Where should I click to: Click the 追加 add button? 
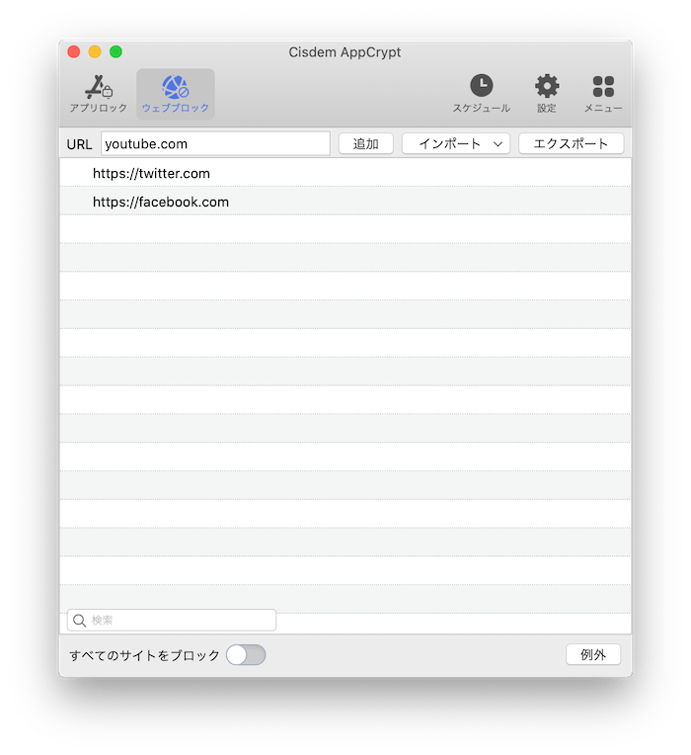click(x=366, y=144)
